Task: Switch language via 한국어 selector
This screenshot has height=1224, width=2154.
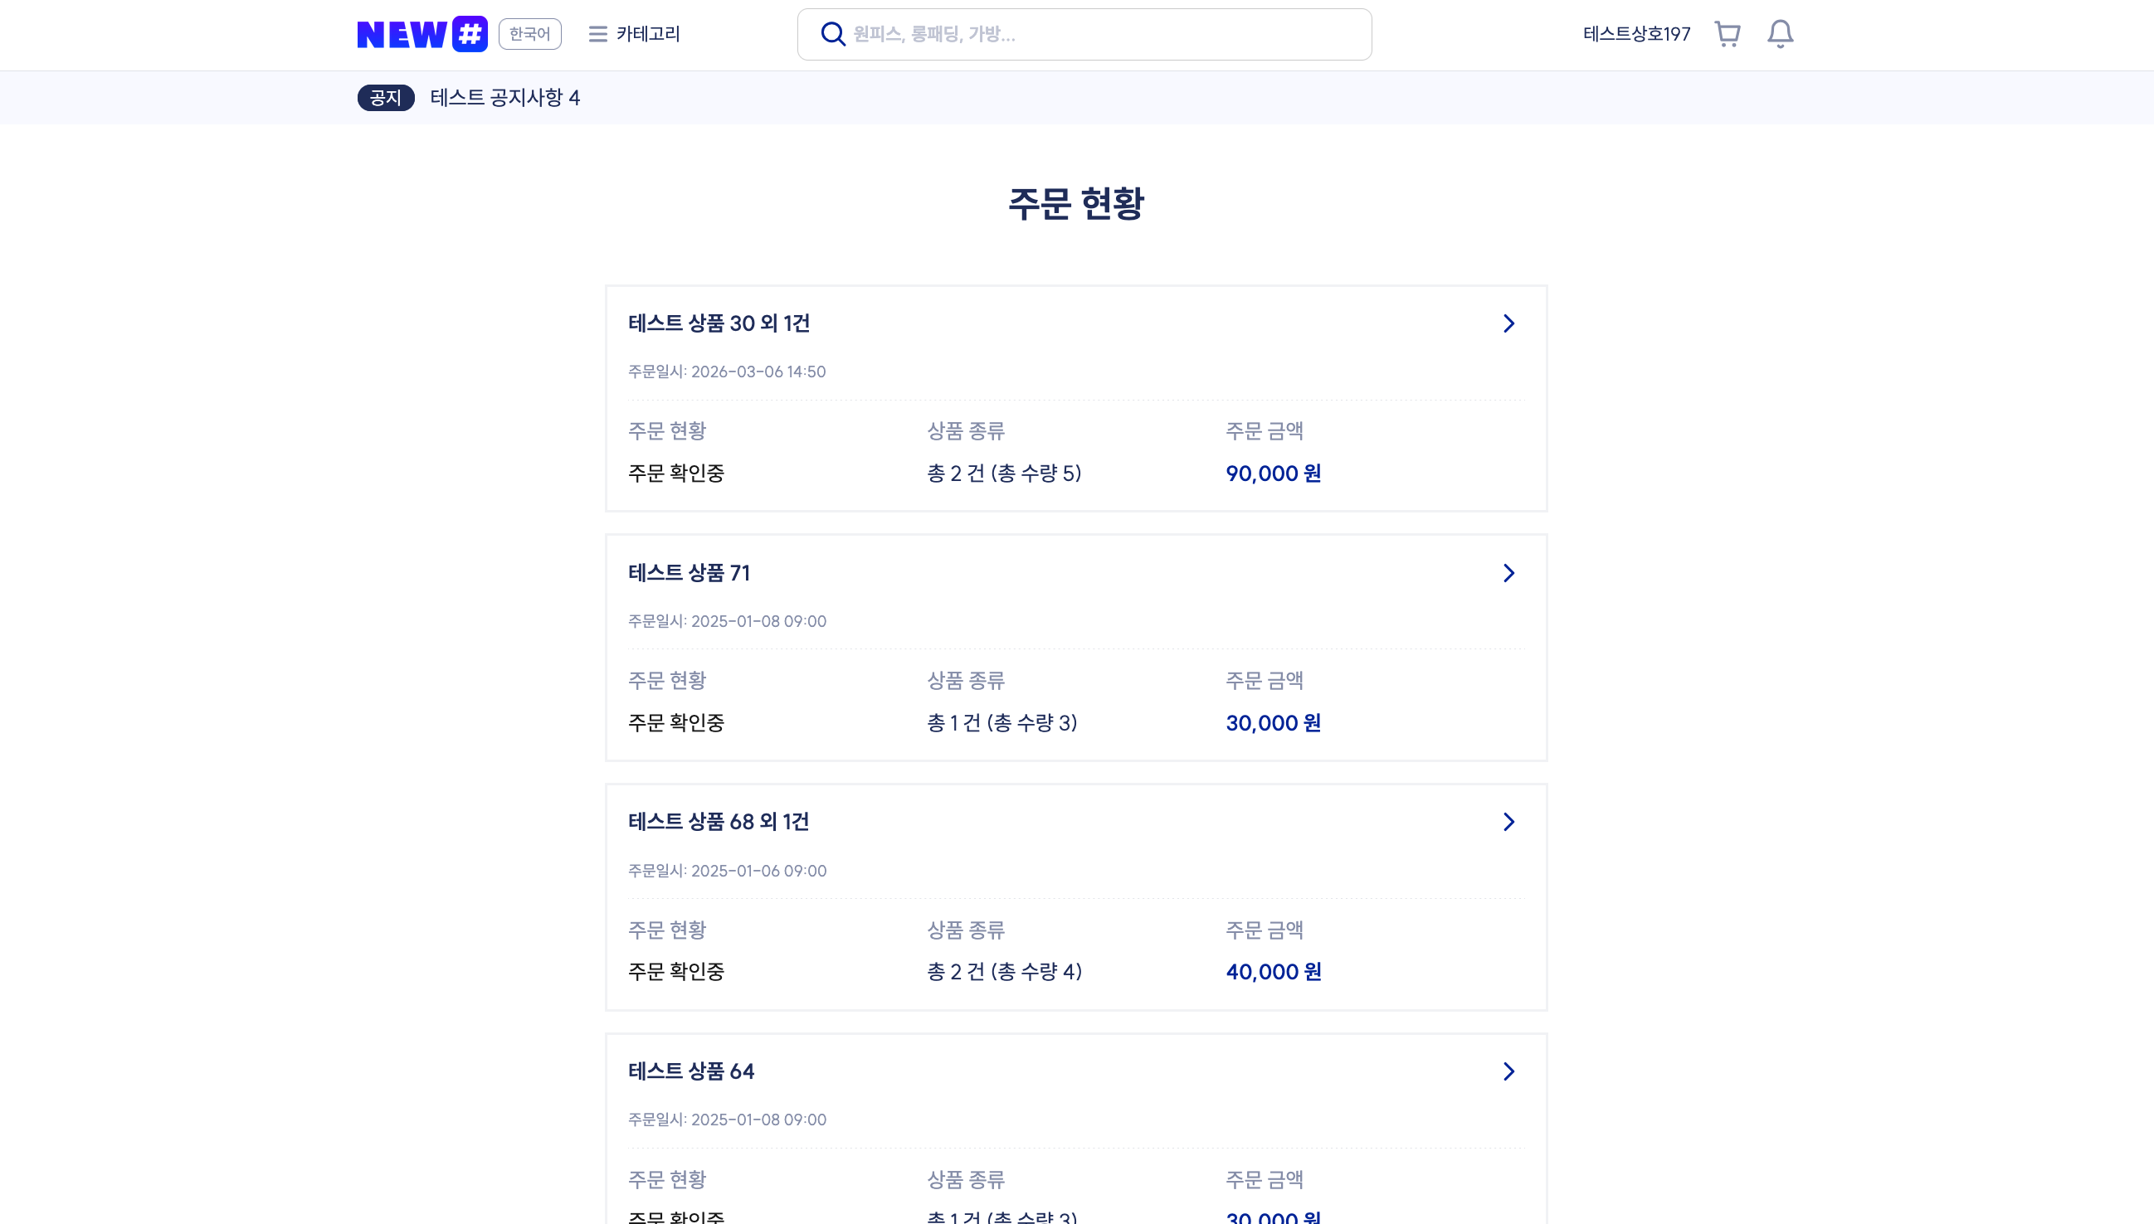Action: pos(530,35)
